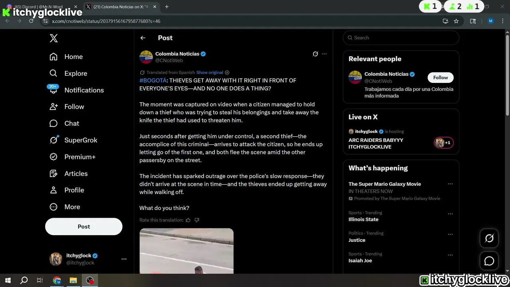Open Chrome three-dot menu

pos(503,21)
